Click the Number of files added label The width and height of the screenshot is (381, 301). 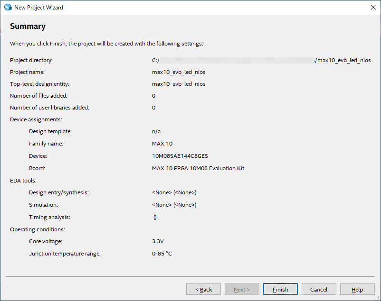tap(38, 96)
